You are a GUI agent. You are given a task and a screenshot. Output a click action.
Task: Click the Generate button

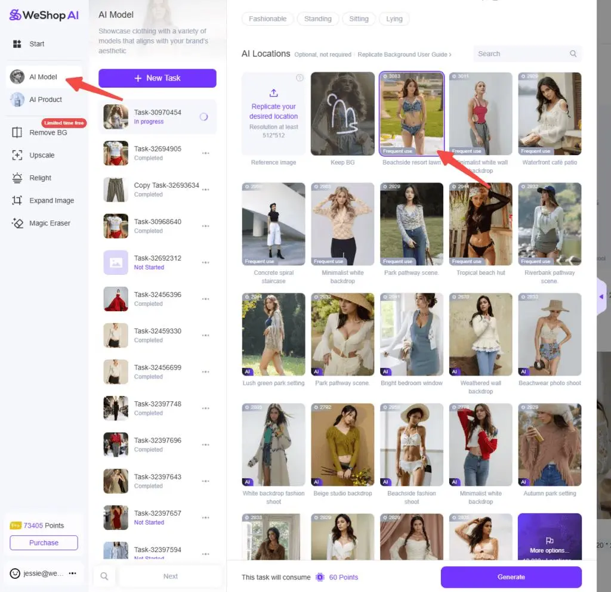[511, 577]
